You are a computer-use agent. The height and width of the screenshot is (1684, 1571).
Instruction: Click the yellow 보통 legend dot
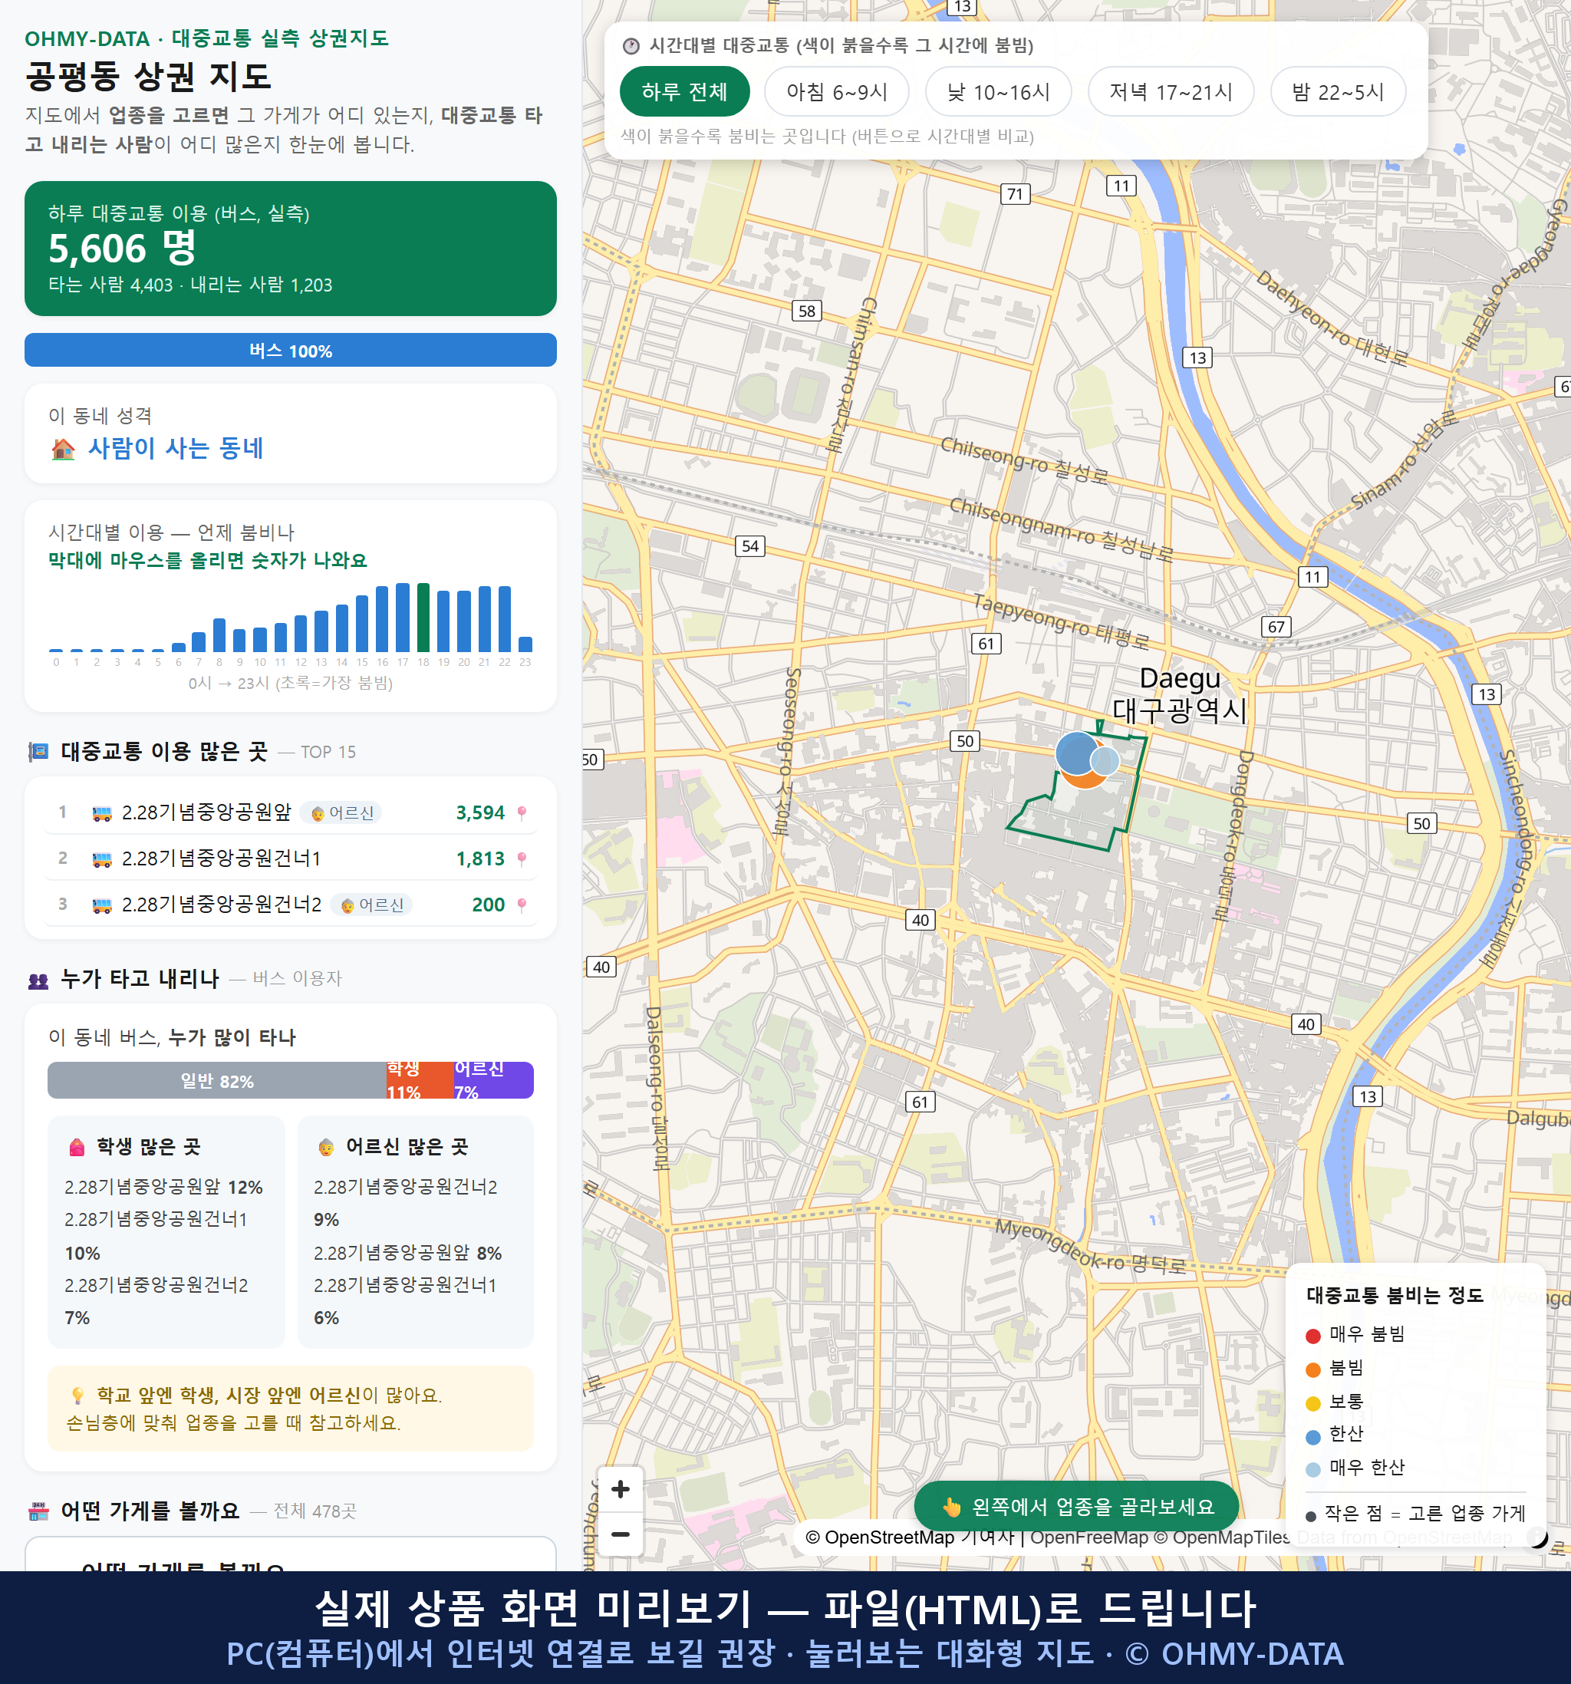click(x=1312, y=1402)
